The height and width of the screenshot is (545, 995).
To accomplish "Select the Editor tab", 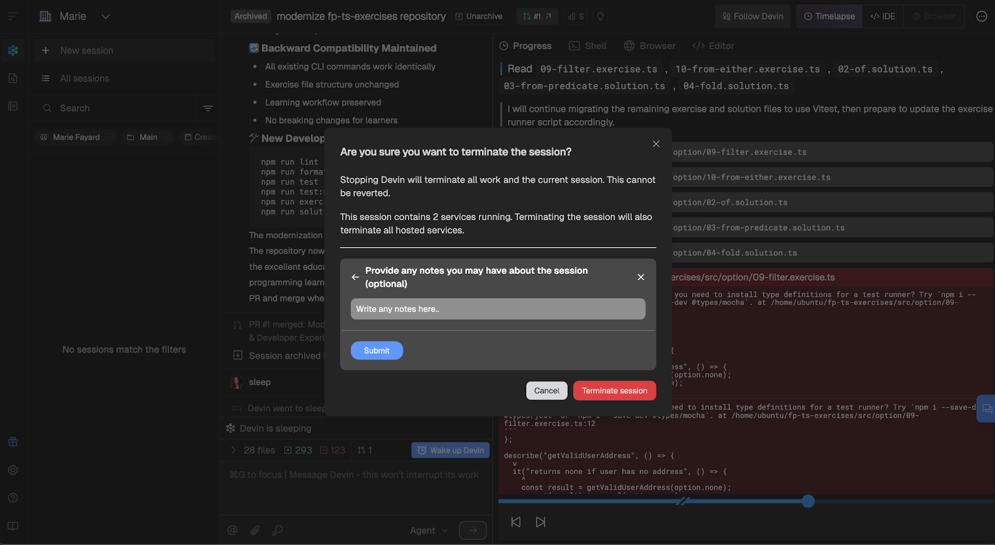I will [x=713, y=46].
